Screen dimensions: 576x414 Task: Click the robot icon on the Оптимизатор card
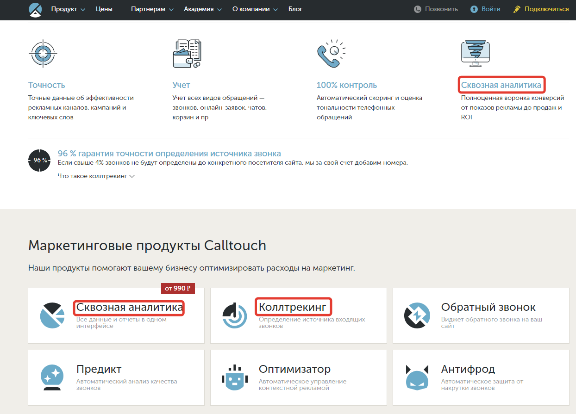(x=235, y=377)
